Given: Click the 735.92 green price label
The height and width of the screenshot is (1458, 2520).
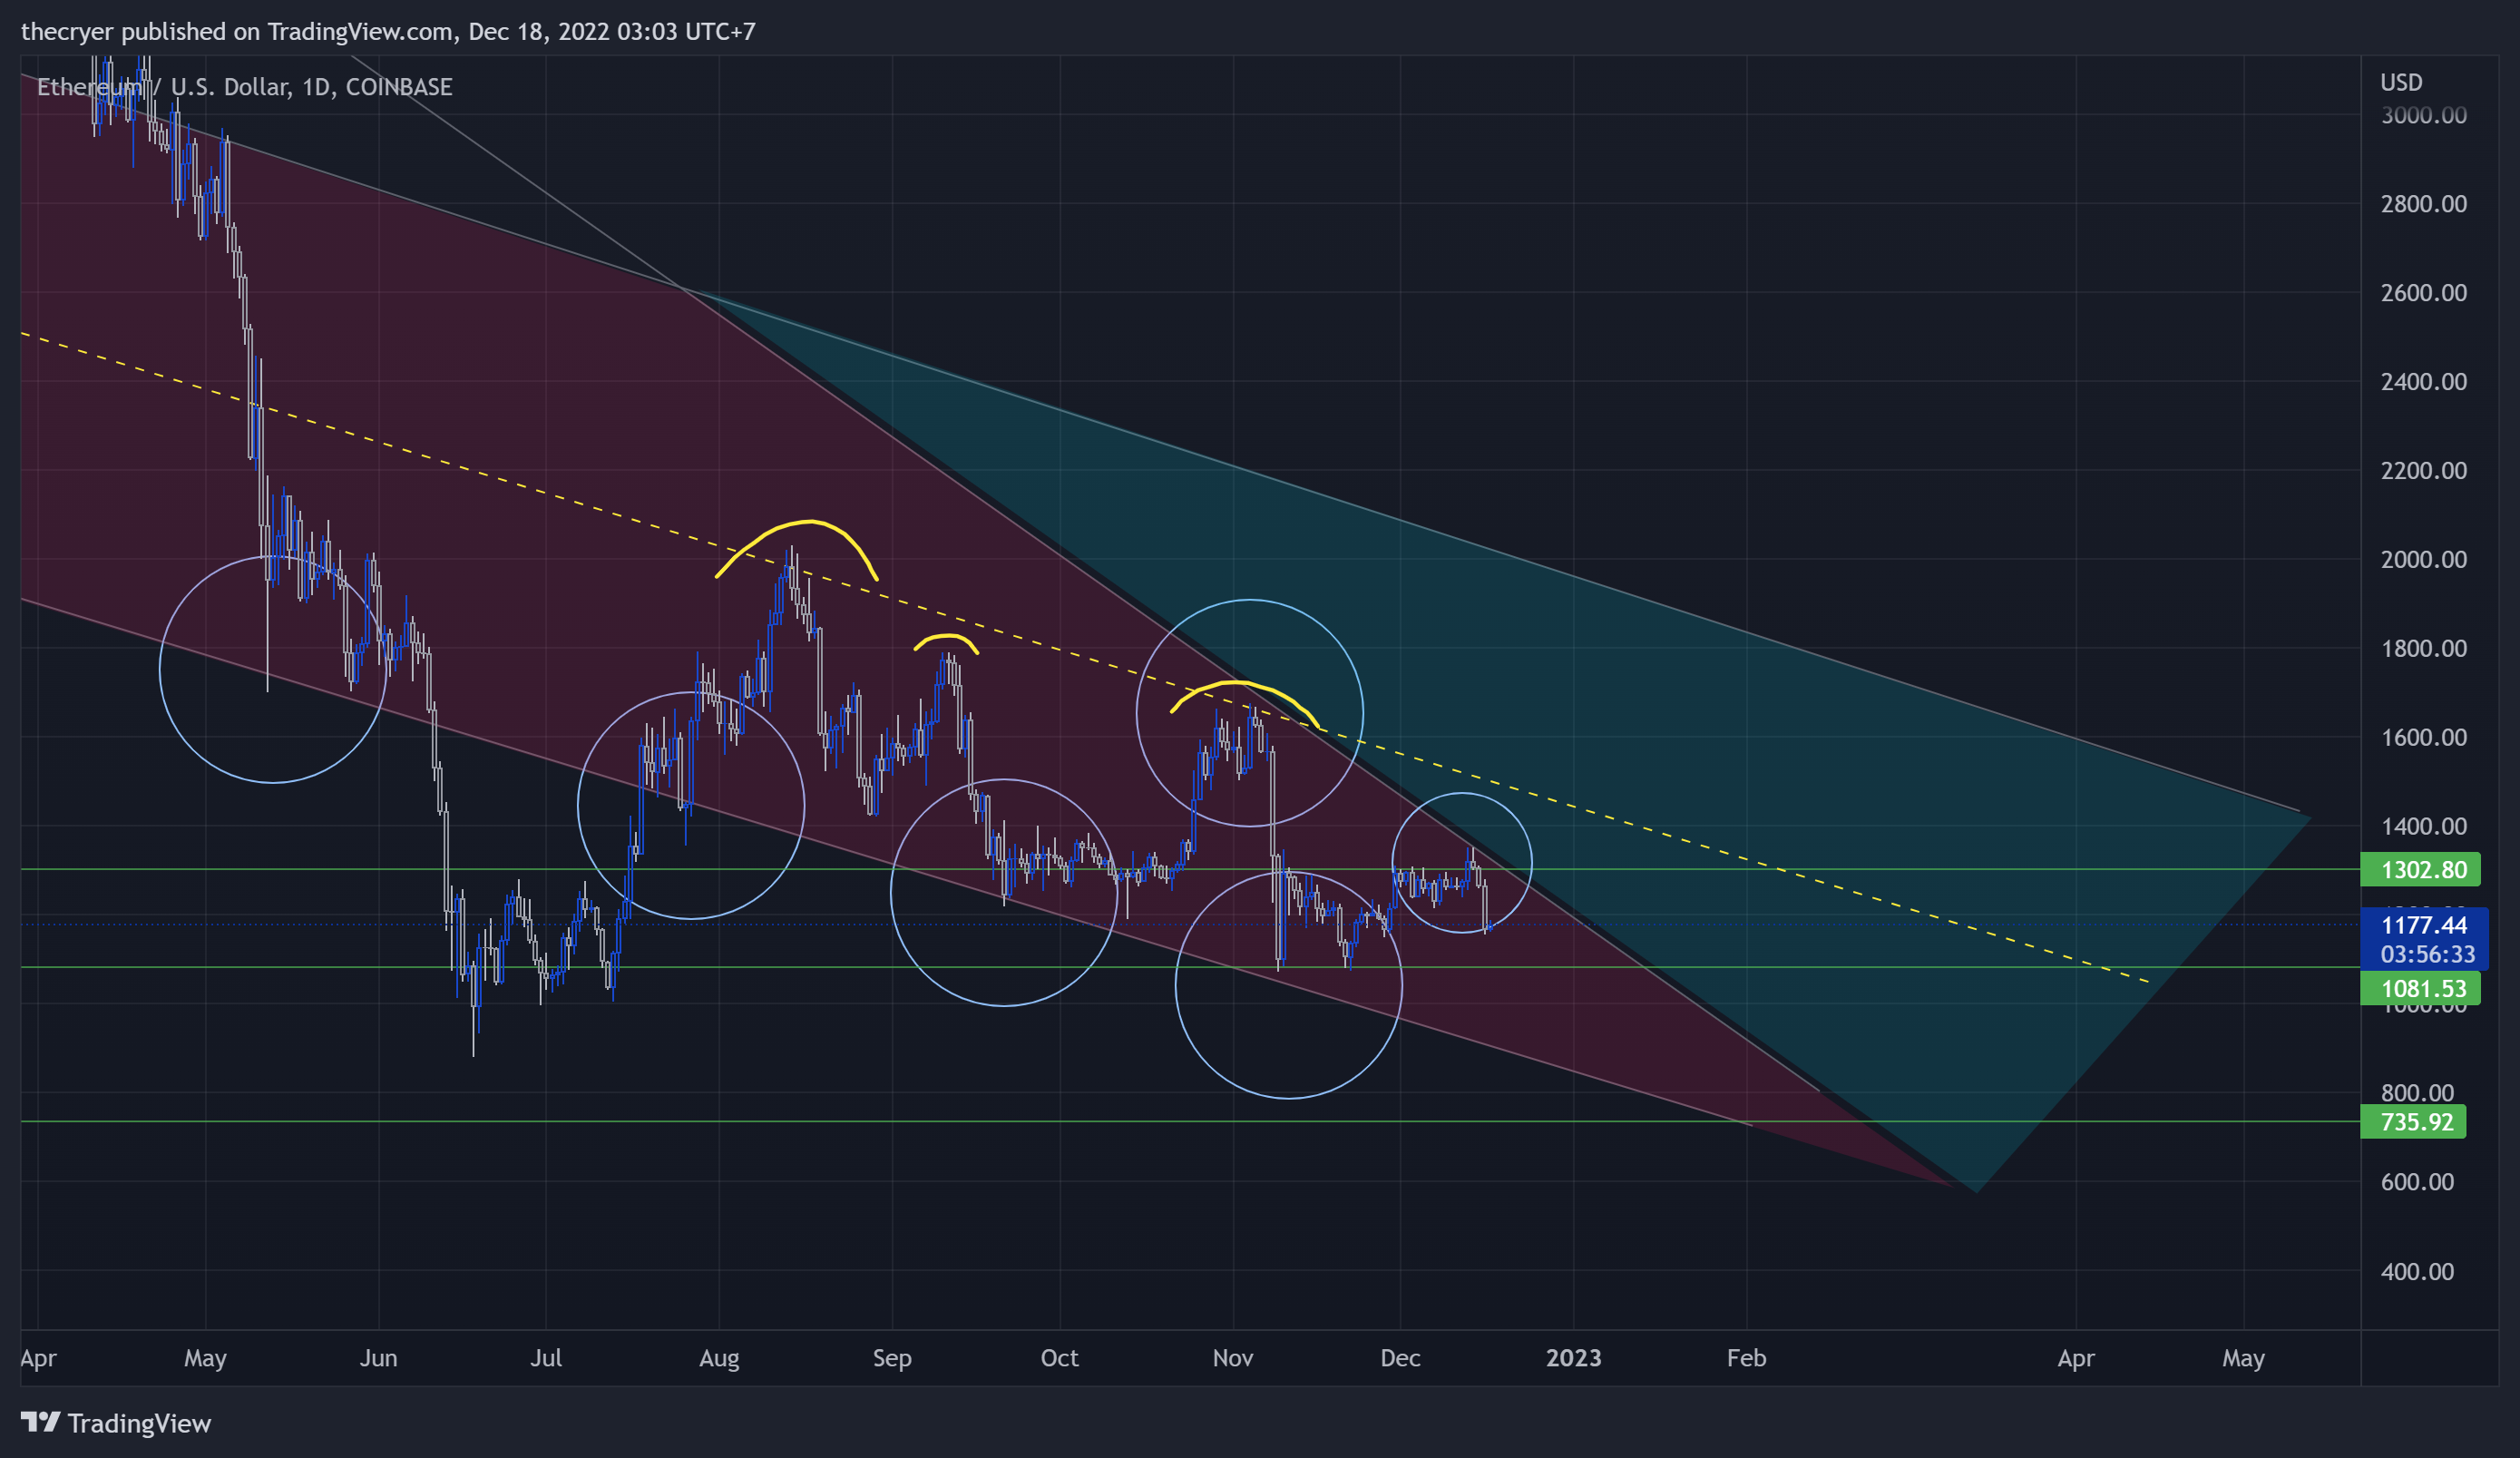Looking at the screenshot, I should click(2413, 1122).
